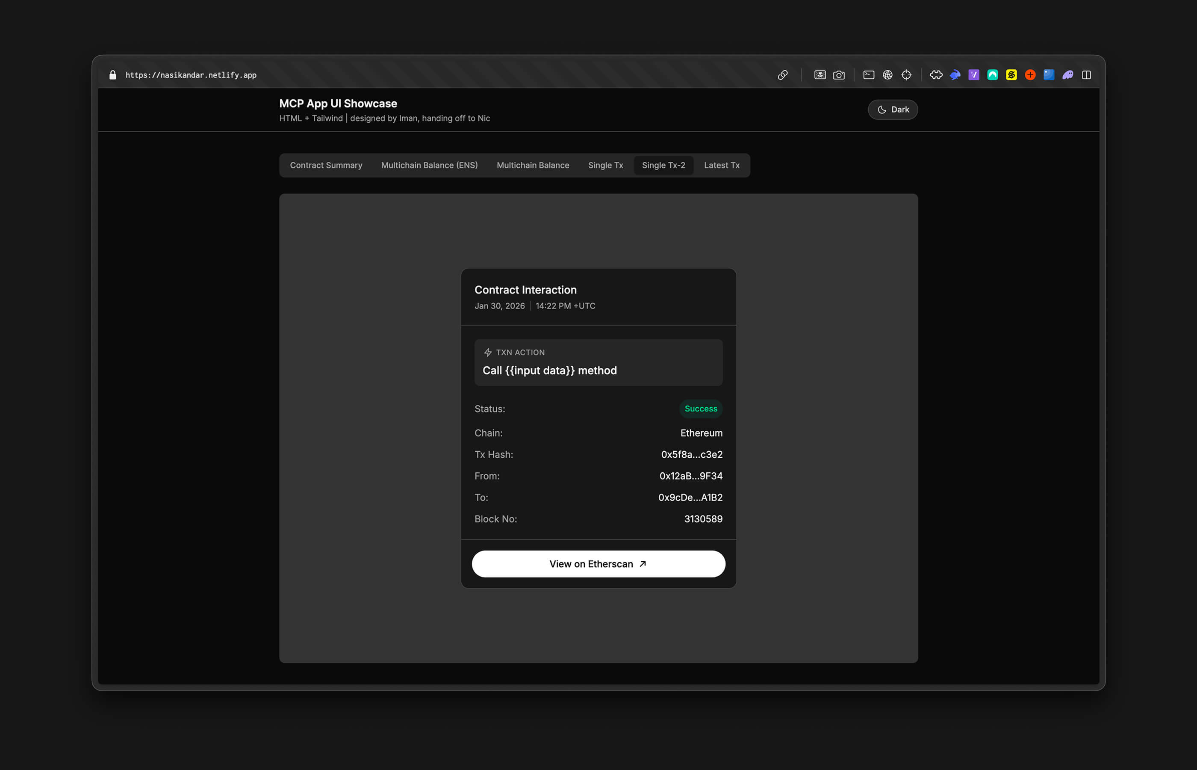This screenshot has width=1197, height=770.
Task: Click the From: label
Action: coord(486,476)
